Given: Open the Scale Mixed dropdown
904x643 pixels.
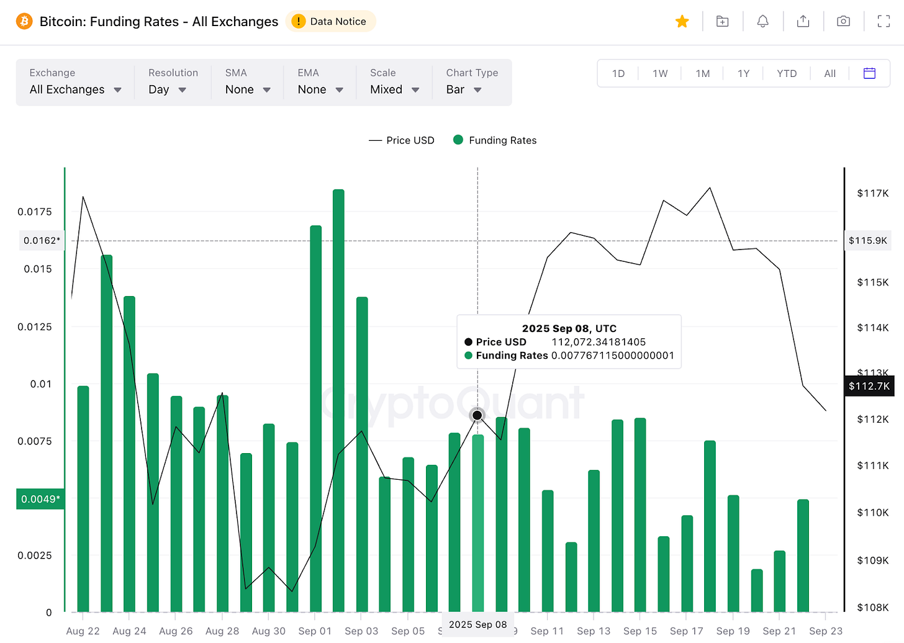Looking at the screenshot, I should point(394,82).
